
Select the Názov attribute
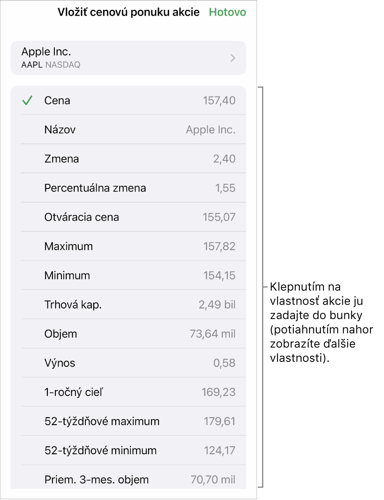(128, 129)
